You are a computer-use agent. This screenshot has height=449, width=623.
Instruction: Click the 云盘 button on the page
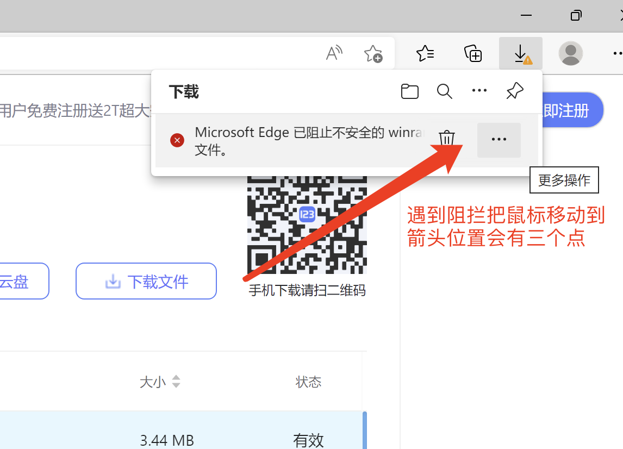(x=24, y=281)
